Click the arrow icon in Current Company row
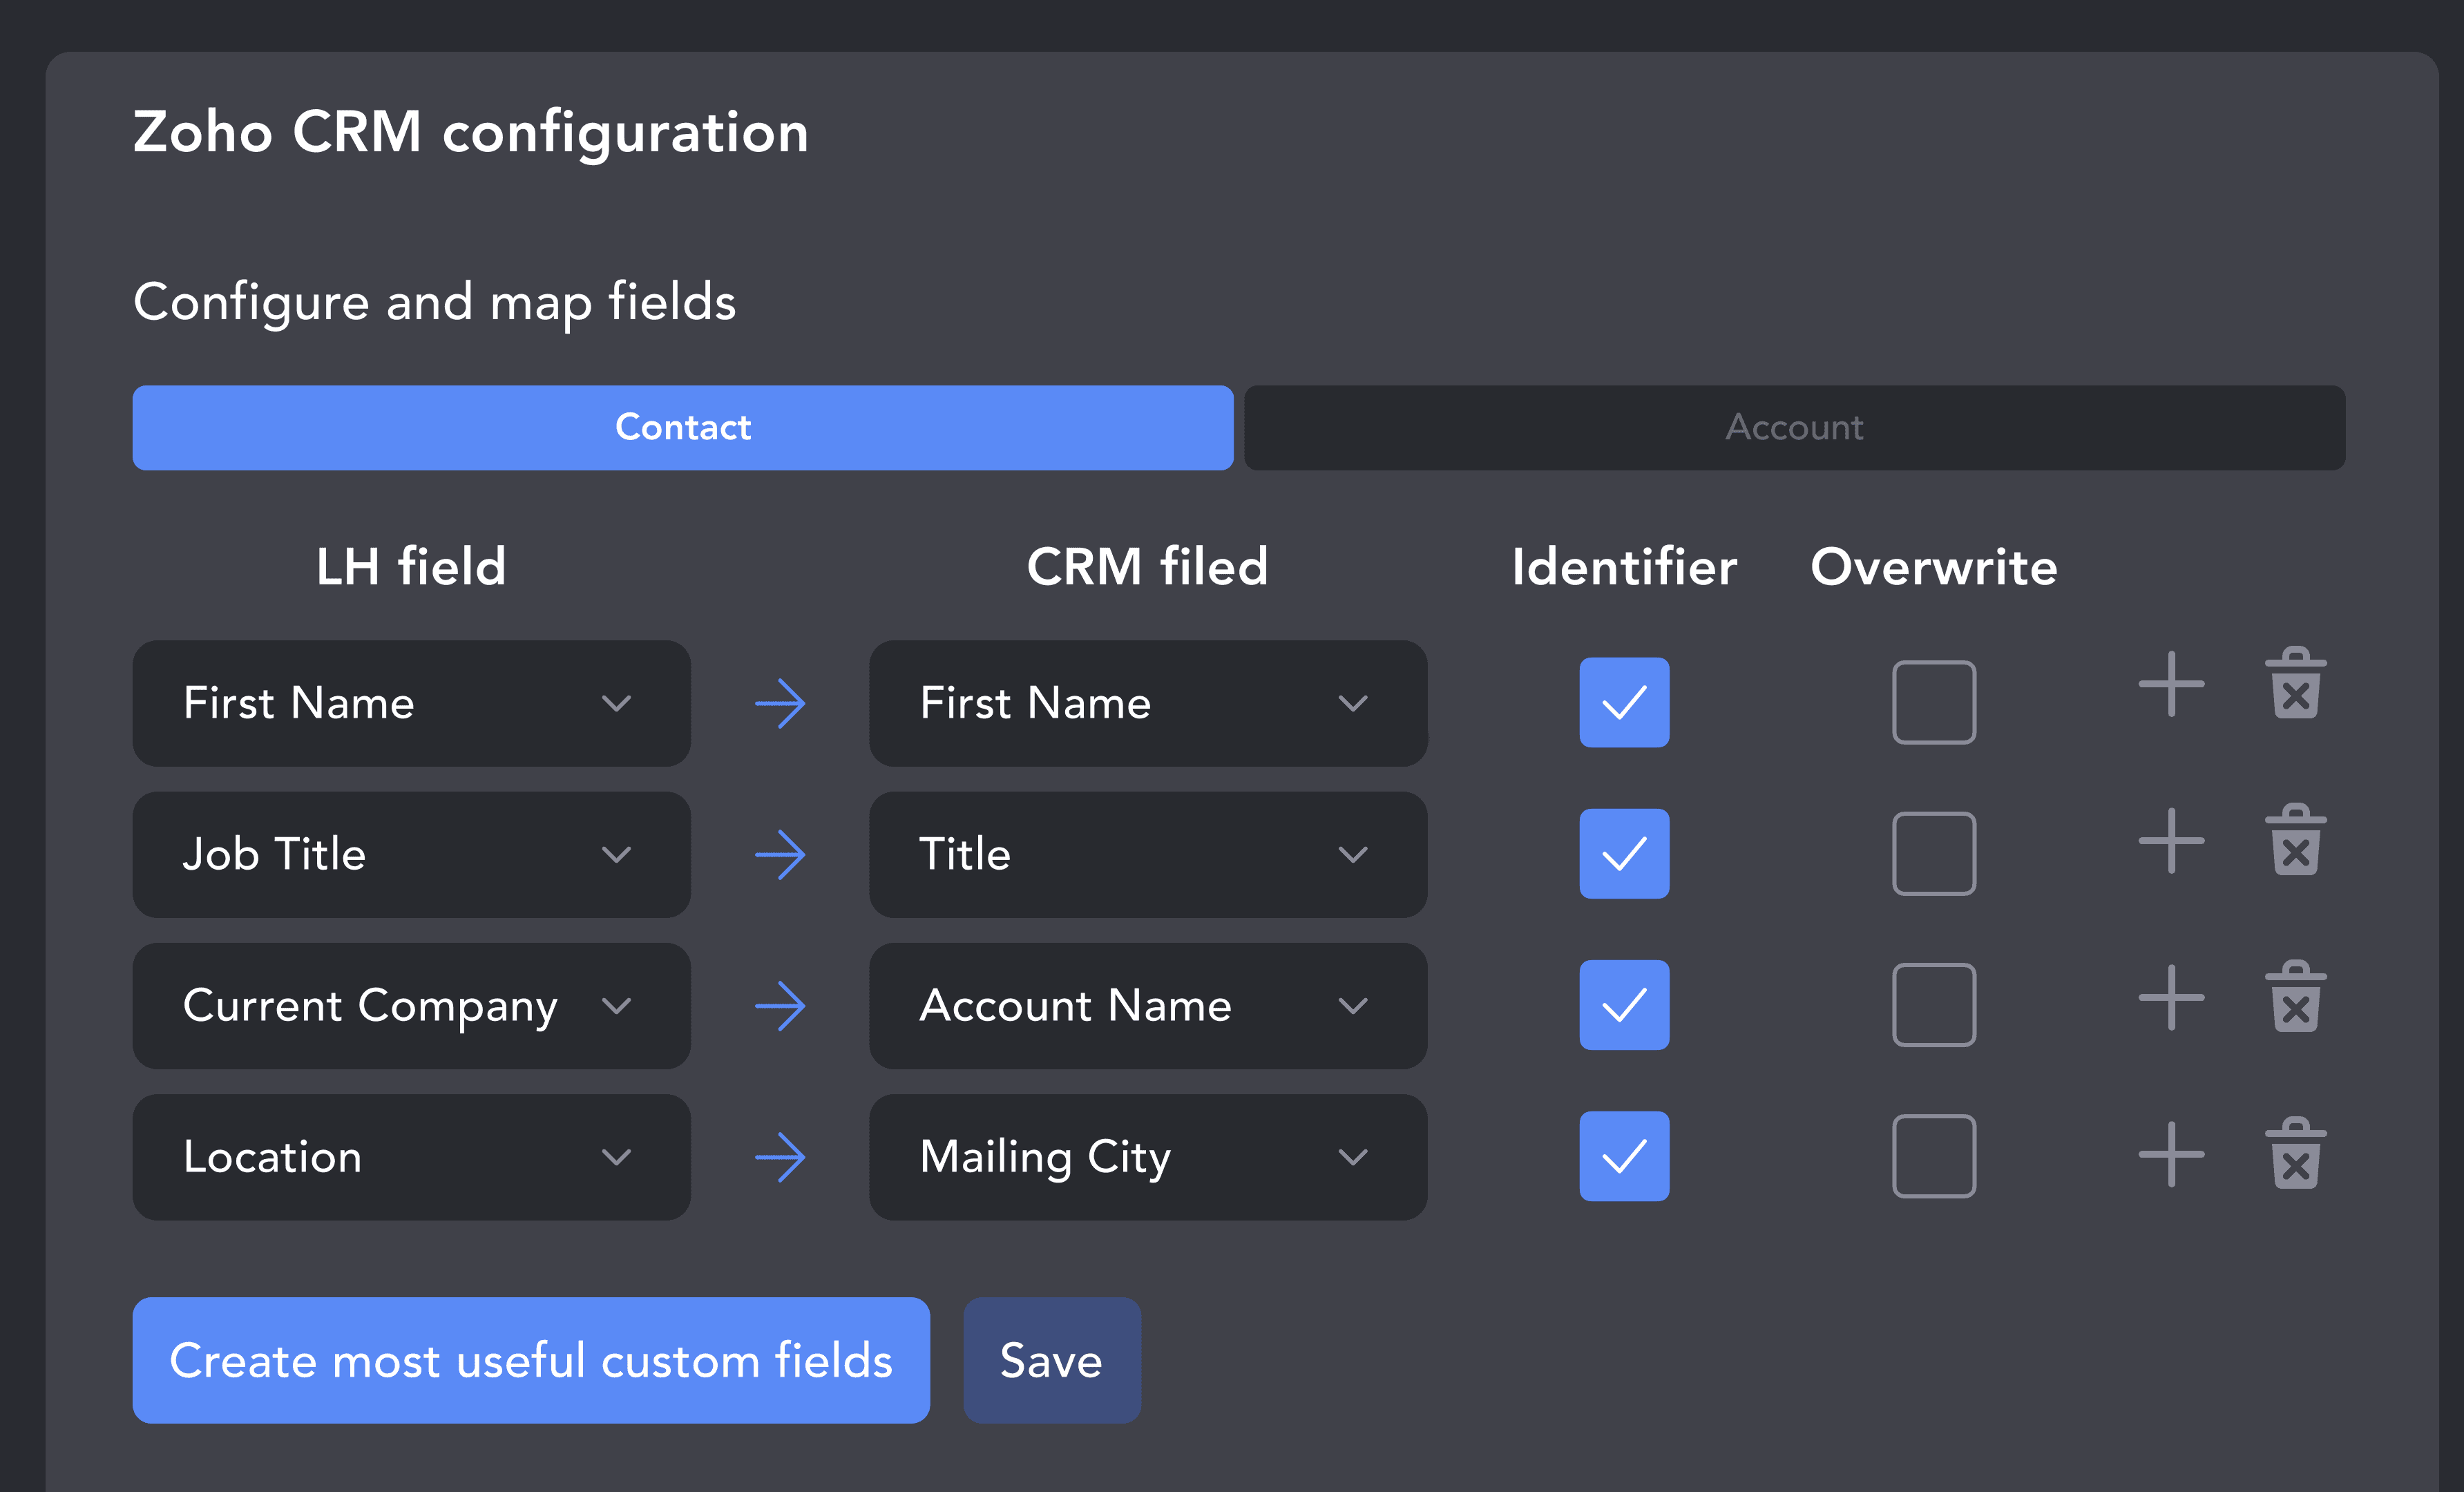Screen dimensions: 2464x1492 pyautogui.click(x=780, y=1006)
